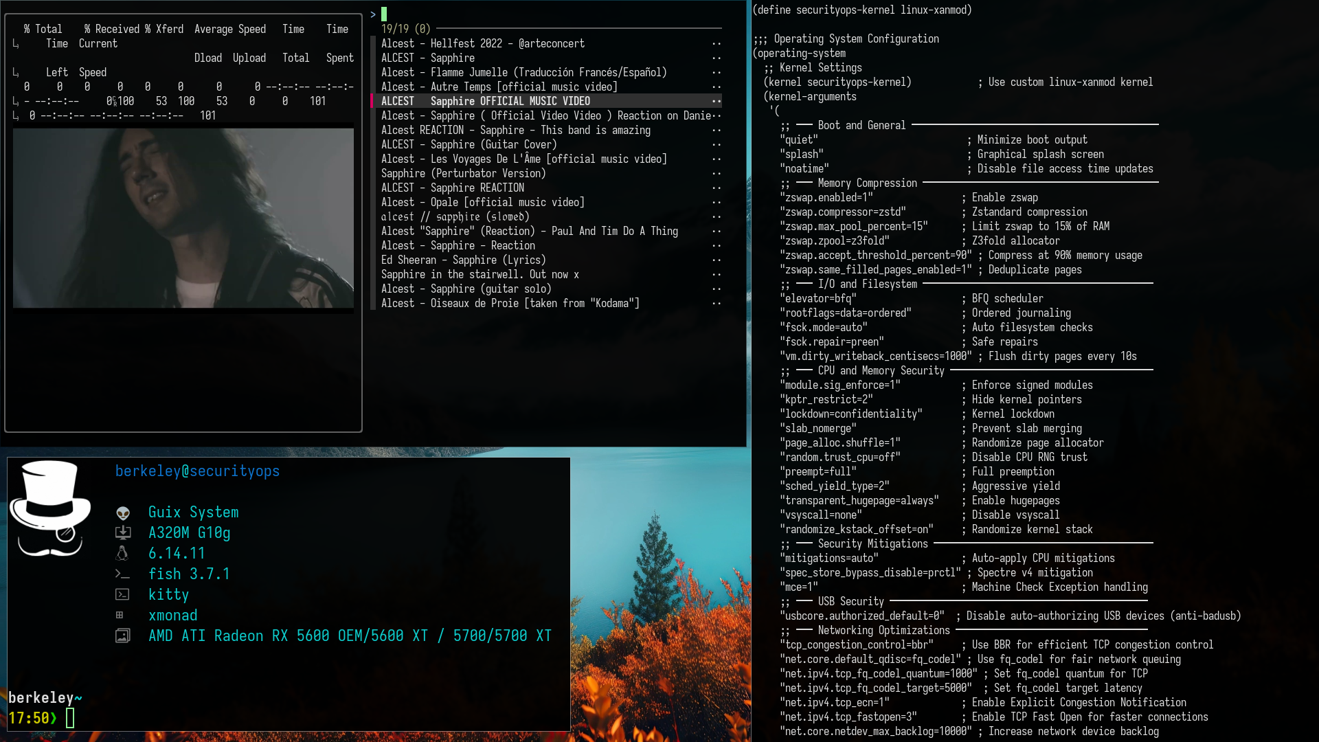
Task: Click the 'Networking Optimizations' section comment
Action: [884, 630]
